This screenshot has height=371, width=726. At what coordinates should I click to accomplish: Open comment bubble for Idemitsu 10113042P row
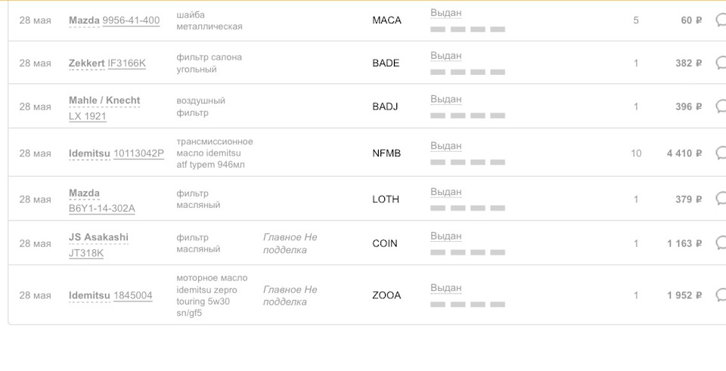721,153
